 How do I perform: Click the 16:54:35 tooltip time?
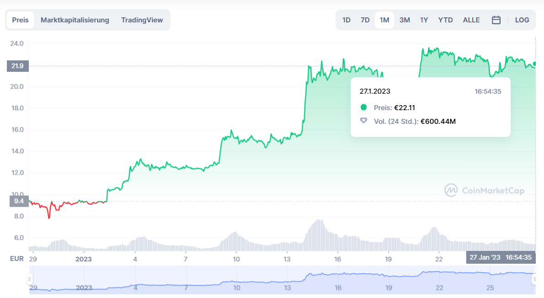(488, 91)
